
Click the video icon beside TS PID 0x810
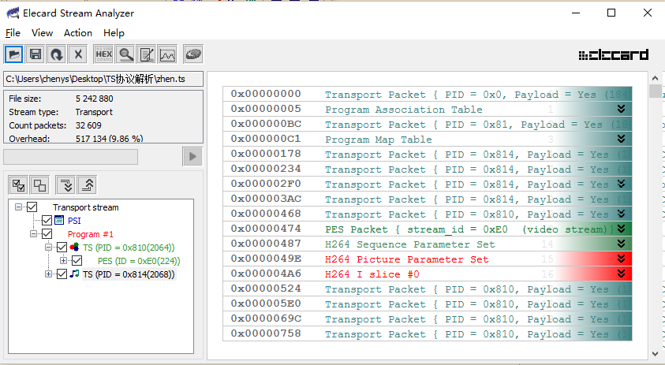74,248
